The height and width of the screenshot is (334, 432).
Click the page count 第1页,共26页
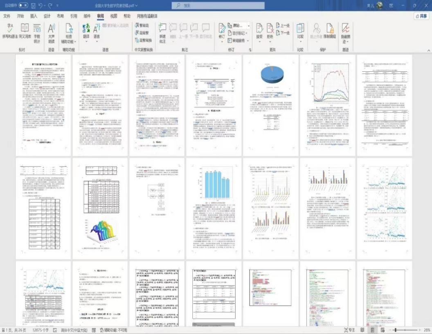point(14,330)
